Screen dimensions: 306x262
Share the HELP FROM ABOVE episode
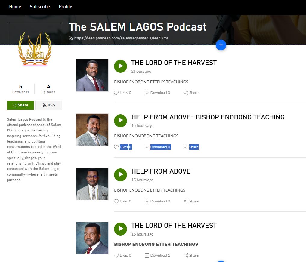click(x=191, y=201)
